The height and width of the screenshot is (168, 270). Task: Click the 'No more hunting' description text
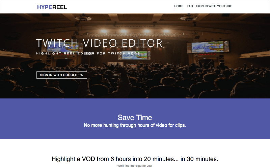click(x=135, y=125)
